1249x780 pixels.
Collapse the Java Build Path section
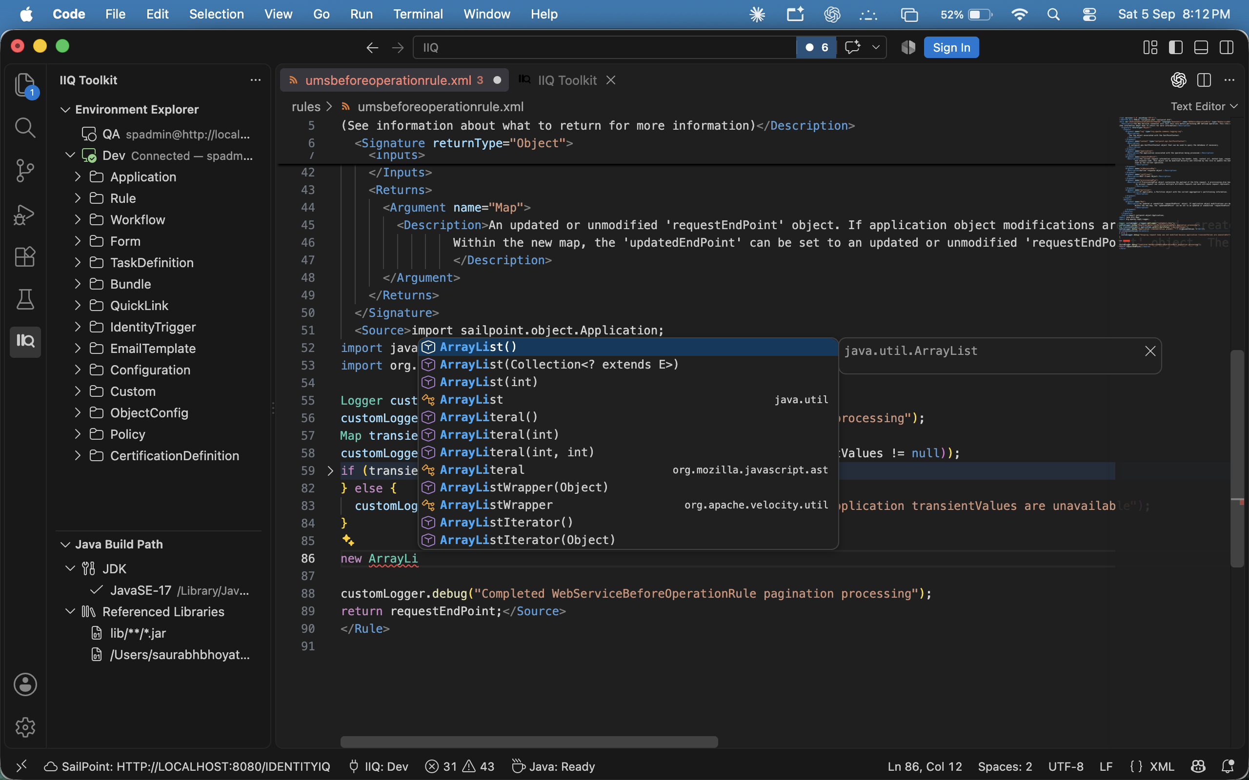(65, 544)
